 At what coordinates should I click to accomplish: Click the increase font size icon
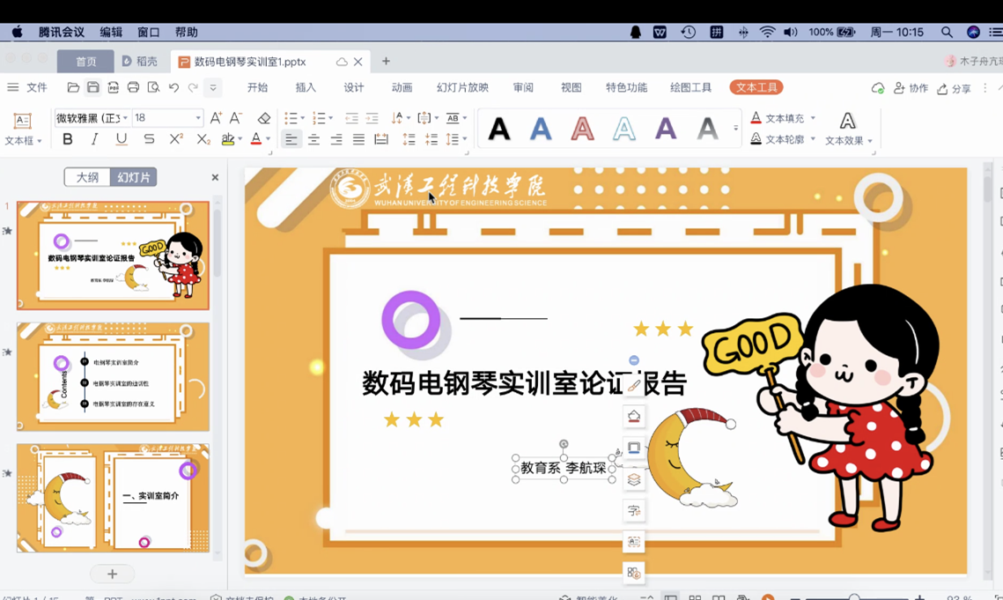point(216,118)
